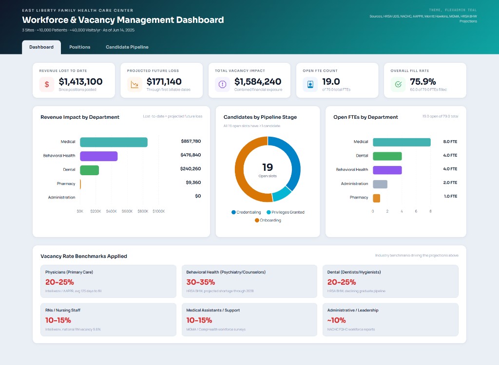The height and width of the screenshot is (365, 499).
Task: Open the RNs / Nursing Staff benchmark card
Action: click(108, 320)
